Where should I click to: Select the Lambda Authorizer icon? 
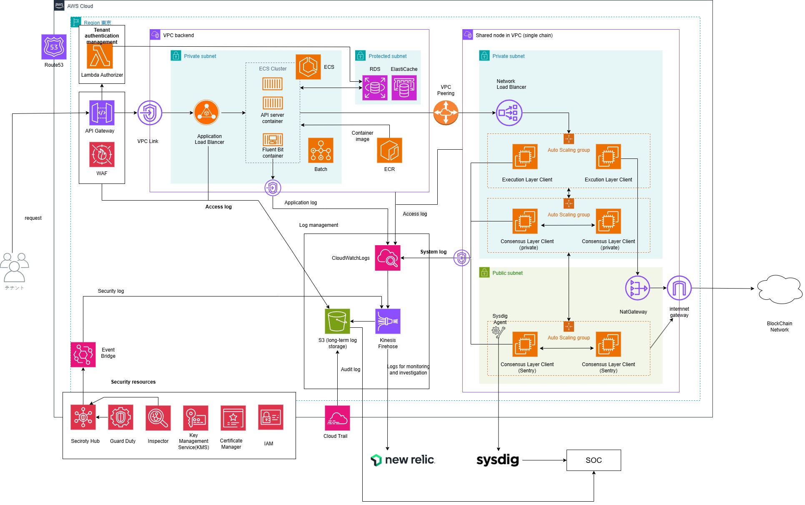(x=100, y=56)
